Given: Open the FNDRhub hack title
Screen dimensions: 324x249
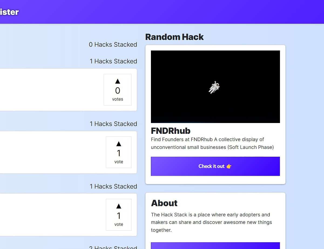Looking at the screenshot, I should coord(171,131).
